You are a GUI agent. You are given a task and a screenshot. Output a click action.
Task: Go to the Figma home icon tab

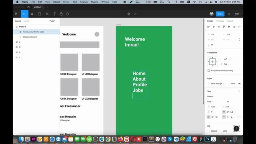click(x=28, y=7)
